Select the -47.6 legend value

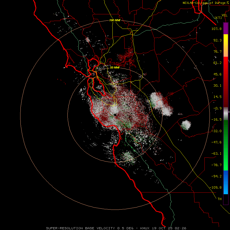(x=216, y=142)
